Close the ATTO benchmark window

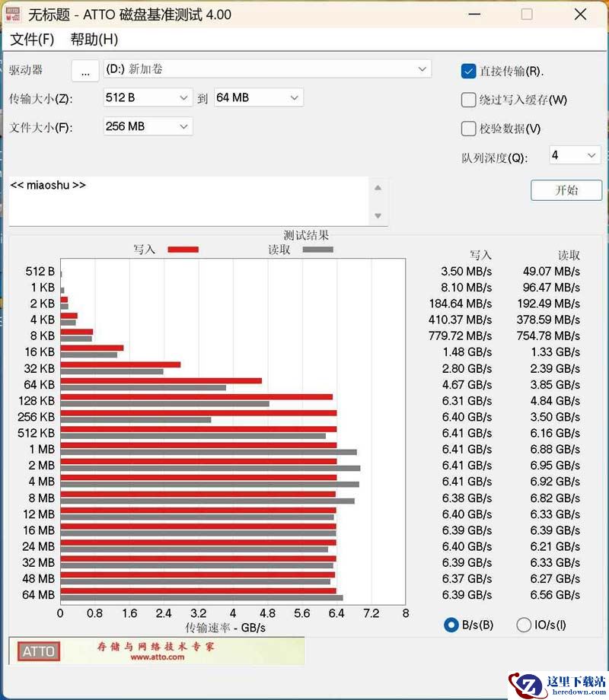[x=580, y=14]
